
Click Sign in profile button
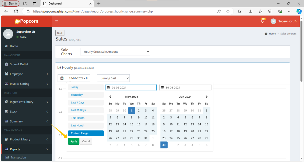point(10,3)
